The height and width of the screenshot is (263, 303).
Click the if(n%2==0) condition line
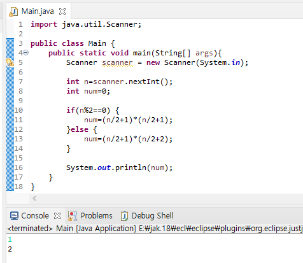(93, 110)
